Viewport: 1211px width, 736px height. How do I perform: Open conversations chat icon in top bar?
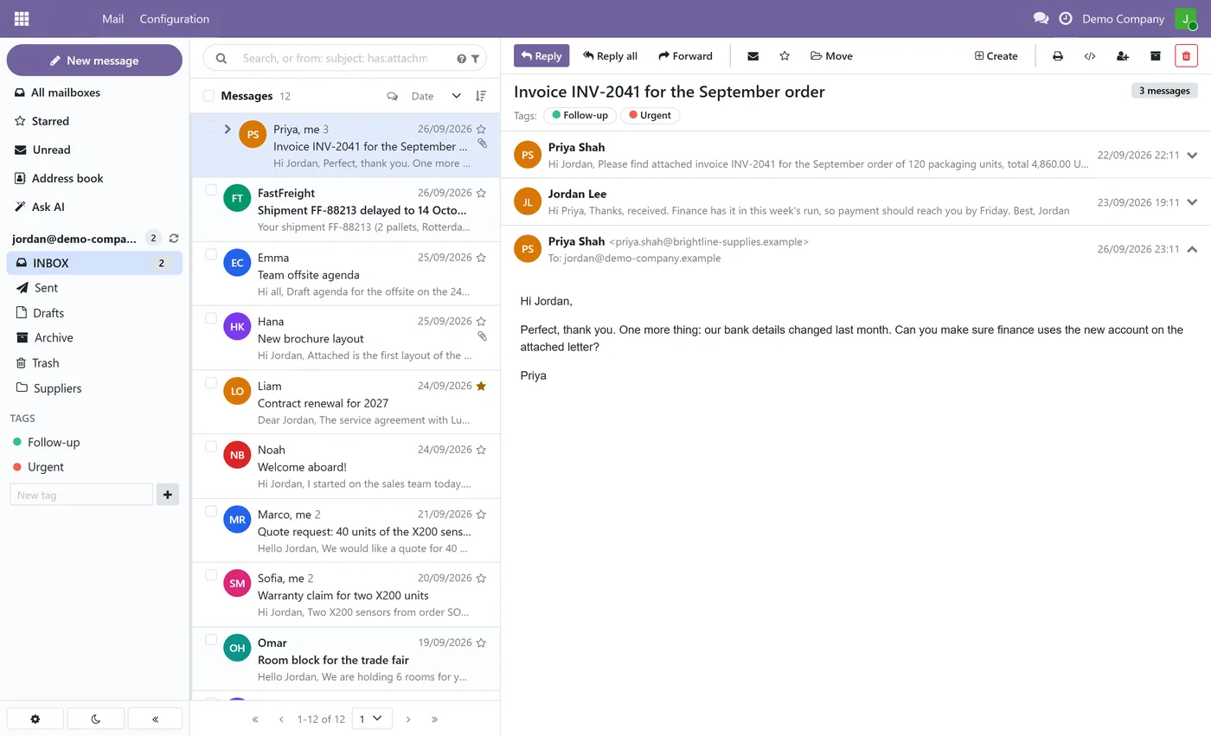click(x=1041, y=18)
